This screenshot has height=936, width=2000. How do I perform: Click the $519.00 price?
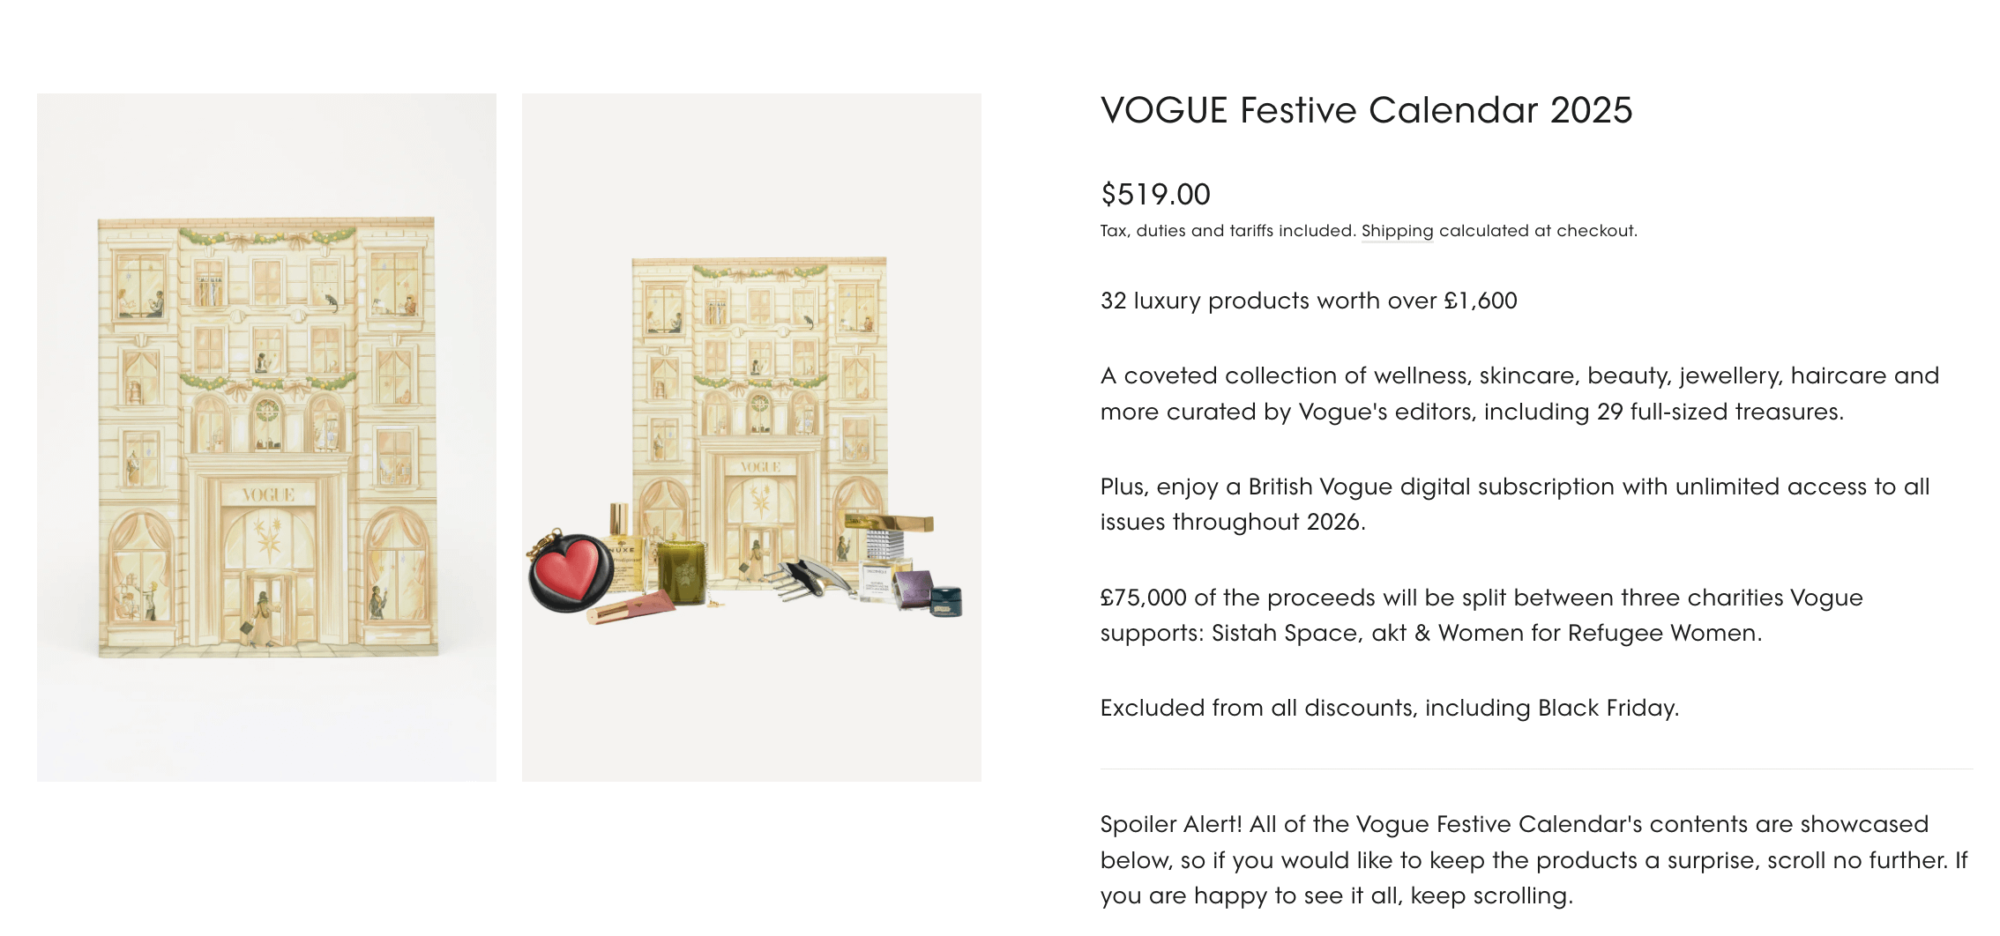tap(1155, 194)
